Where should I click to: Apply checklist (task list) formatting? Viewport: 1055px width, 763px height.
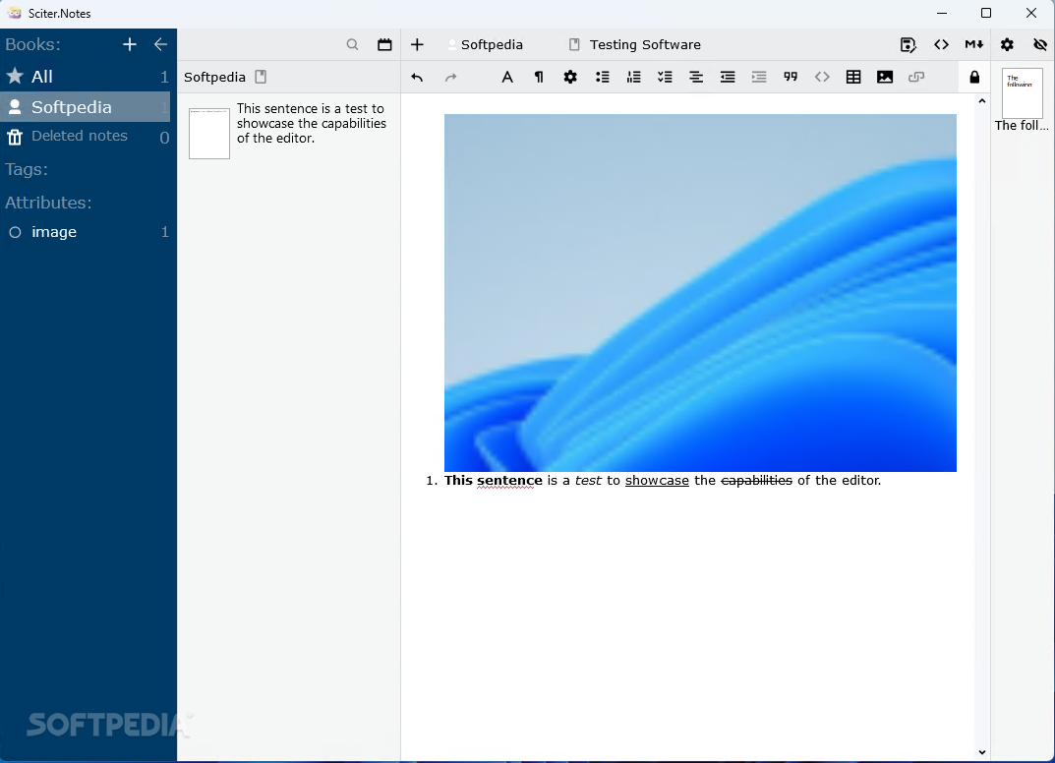pos(665,78)
